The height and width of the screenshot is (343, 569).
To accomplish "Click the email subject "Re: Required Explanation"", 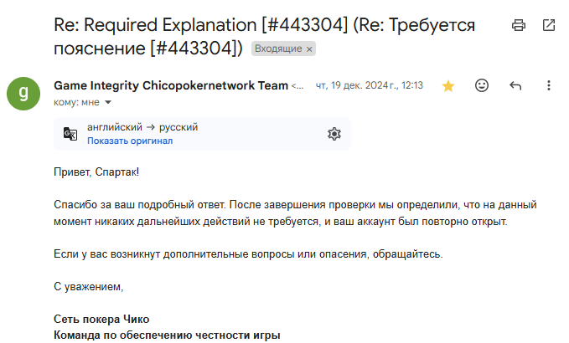I will [201, 25].
